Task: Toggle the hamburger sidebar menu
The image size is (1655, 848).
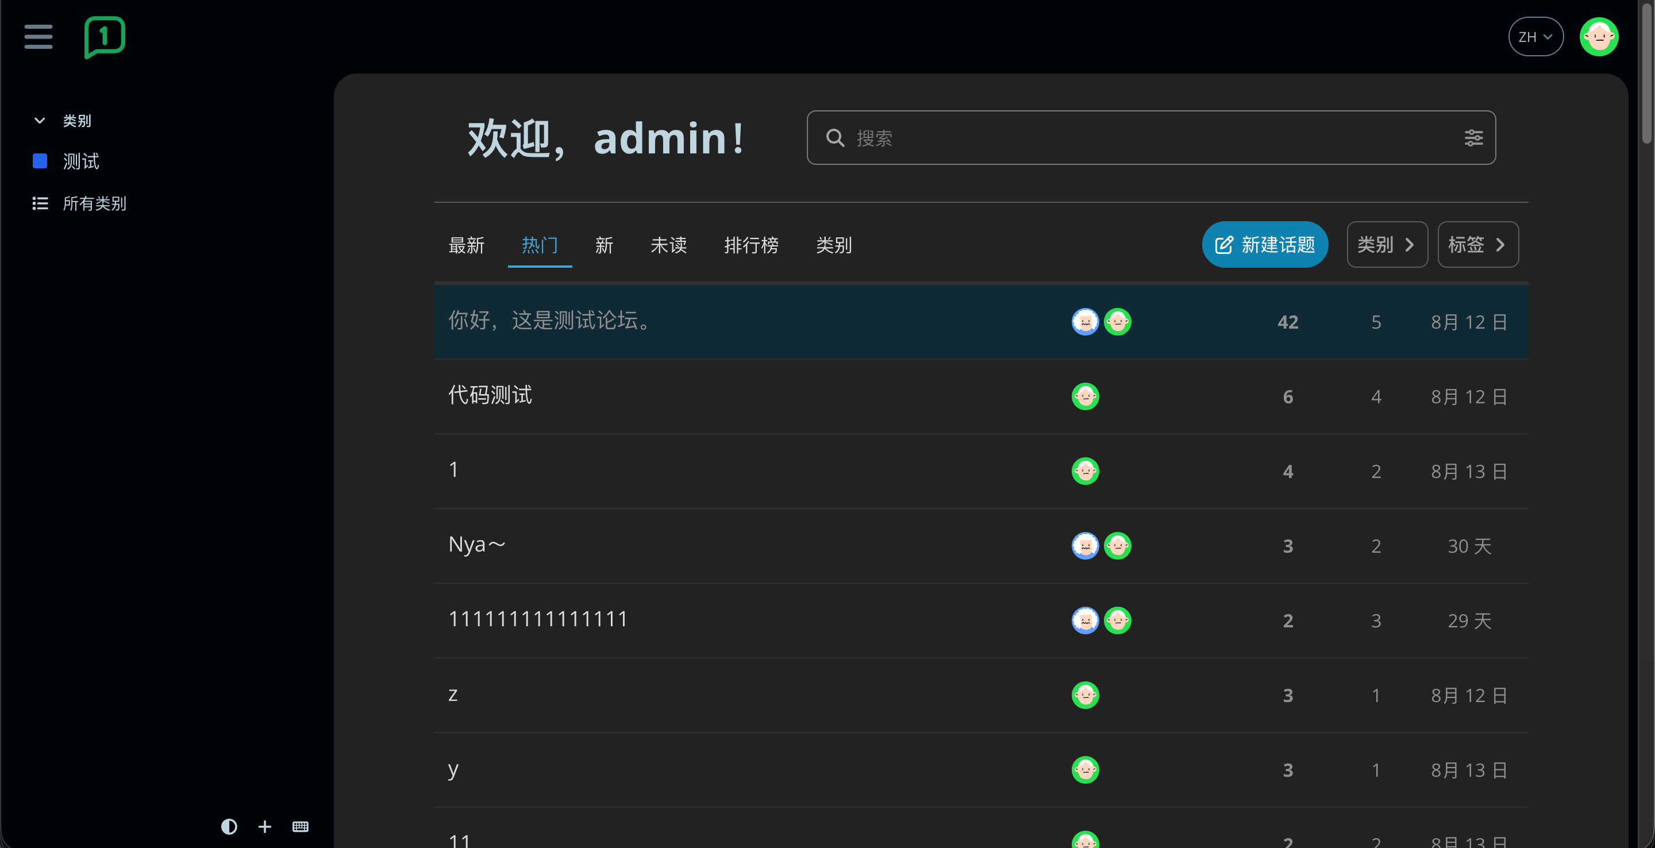Action: (39, 37)
